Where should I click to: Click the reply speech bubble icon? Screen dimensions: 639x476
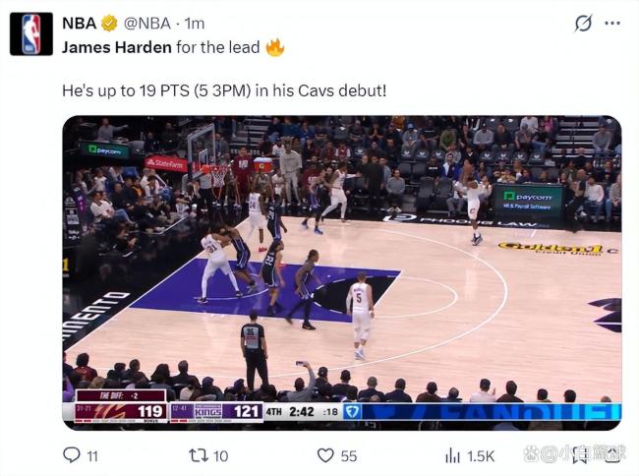pyautogui.click(x=71, y=455)
